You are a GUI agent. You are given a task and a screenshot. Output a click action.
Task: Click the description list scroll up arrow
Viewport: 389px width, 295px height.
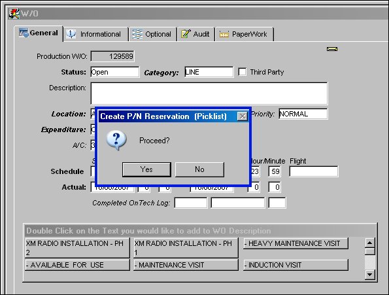click(369, 243)
